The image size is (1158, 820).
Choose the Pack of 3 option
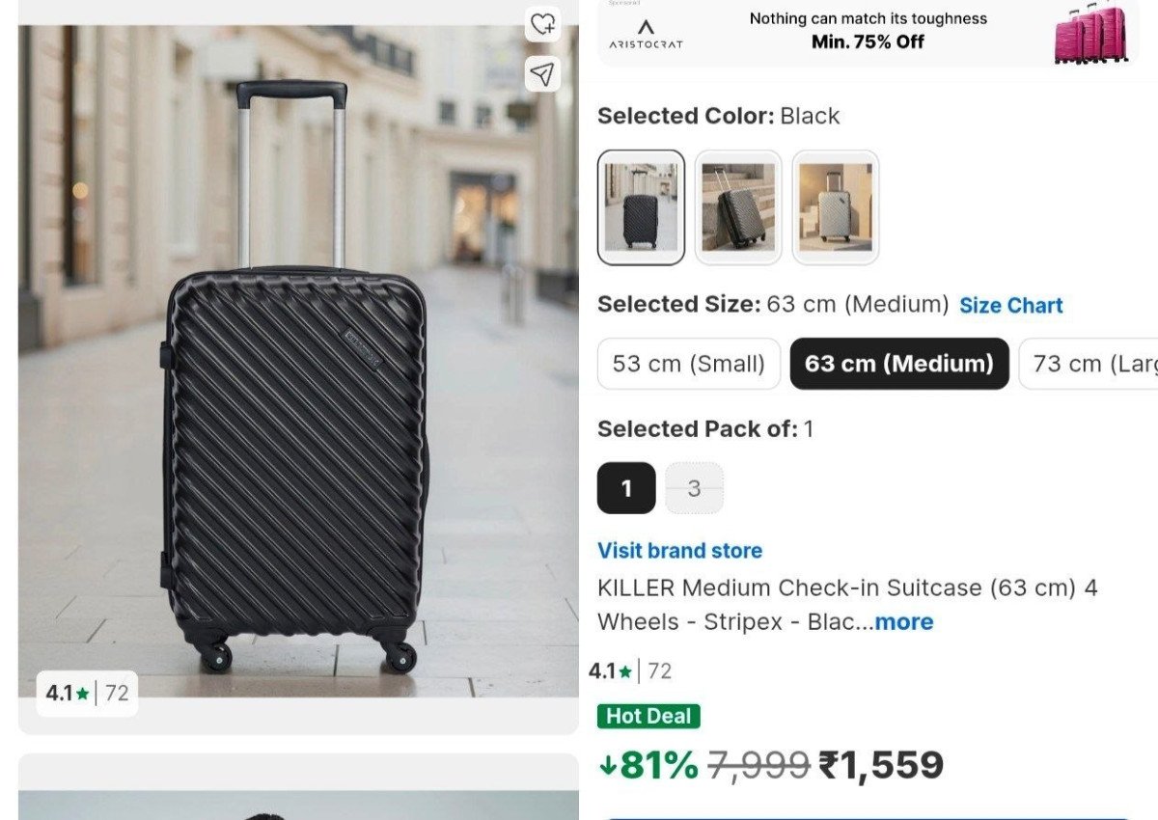[x=694, y=488]
